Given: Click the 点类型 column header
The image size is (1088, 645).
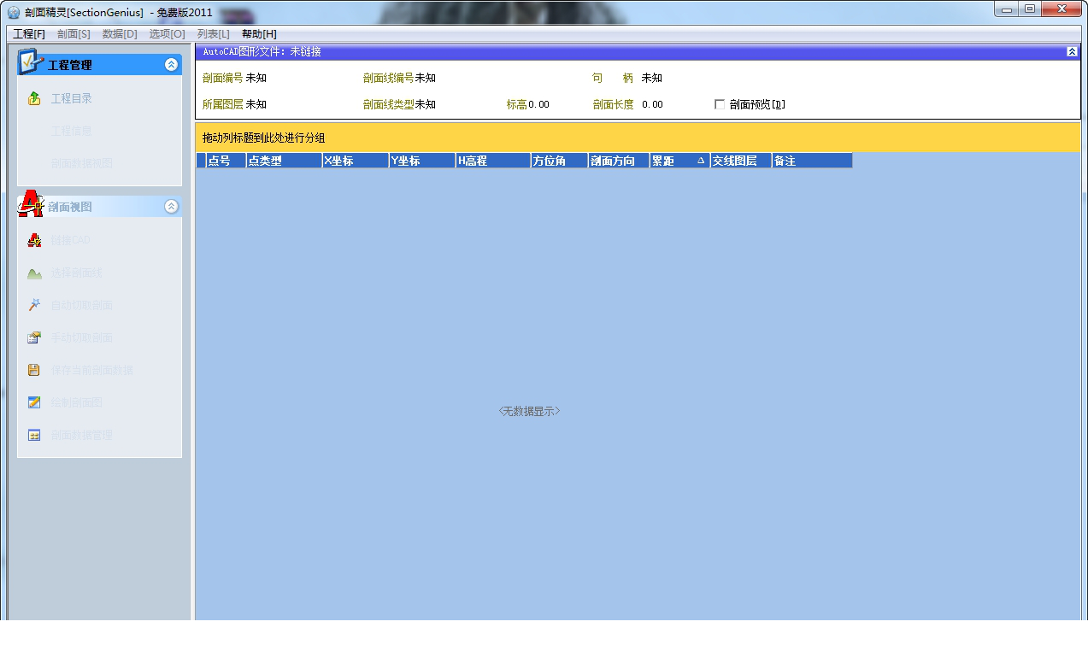Looking at the screenshot, I should point(284,160).
